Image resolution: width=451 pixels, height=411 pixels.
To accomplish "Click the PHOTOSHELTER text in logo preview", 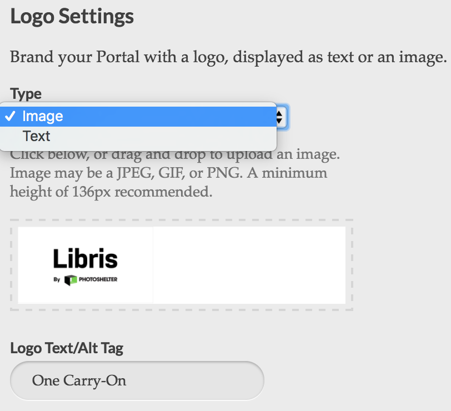I will (x=98, y=279).
